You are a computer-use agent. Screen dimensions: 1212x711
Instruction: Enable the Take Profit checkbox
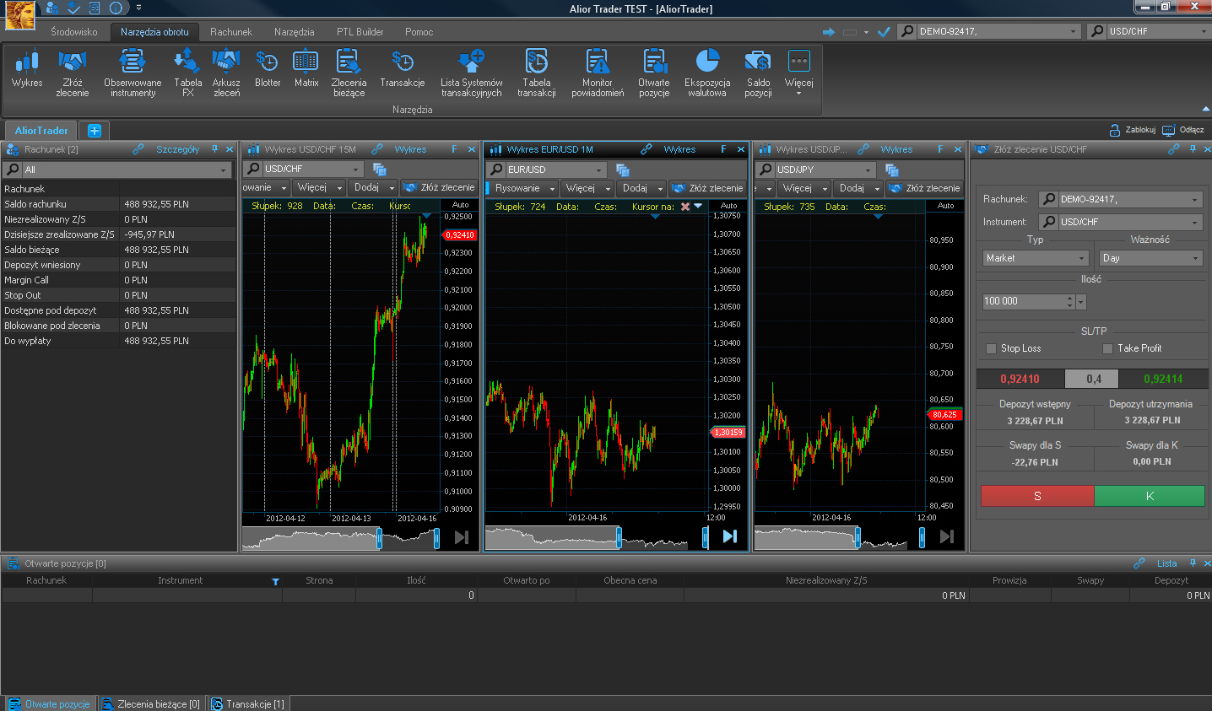pyautogui.click(x=1107, y=348)
